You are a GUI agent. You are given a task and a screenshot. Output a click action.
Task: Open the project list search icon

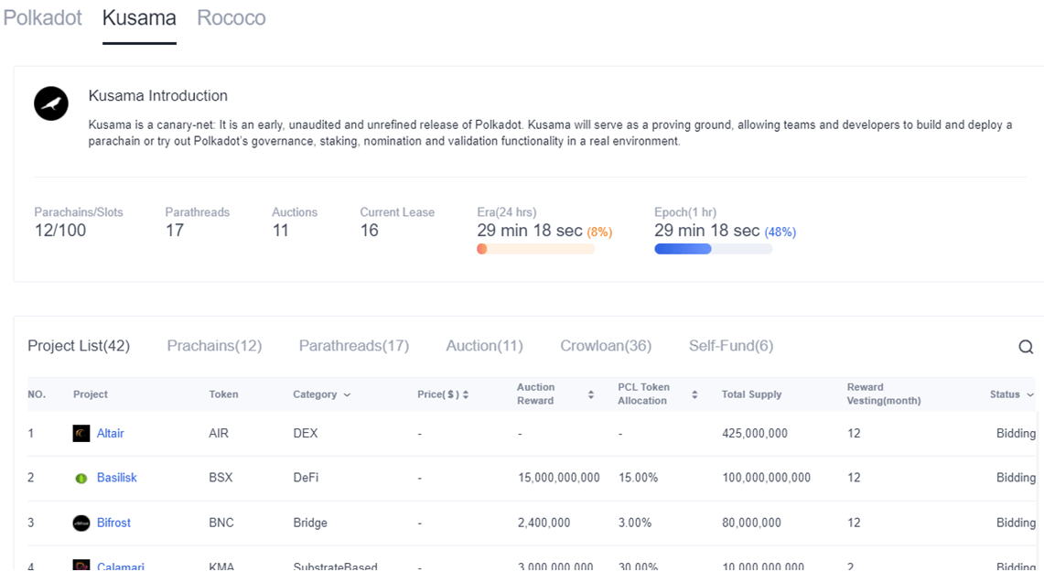pos(1026,346)
